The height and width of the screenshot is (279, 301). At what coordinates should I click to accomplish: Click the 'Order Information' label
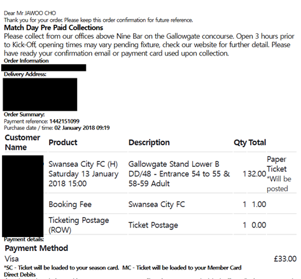coord(26,61)
